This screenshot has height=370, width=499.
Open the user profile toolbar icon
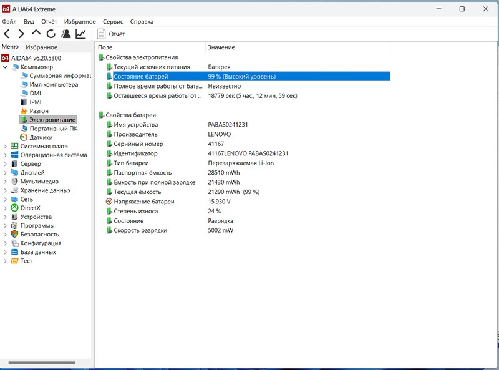pyautogui.click(x=65, y=34)
